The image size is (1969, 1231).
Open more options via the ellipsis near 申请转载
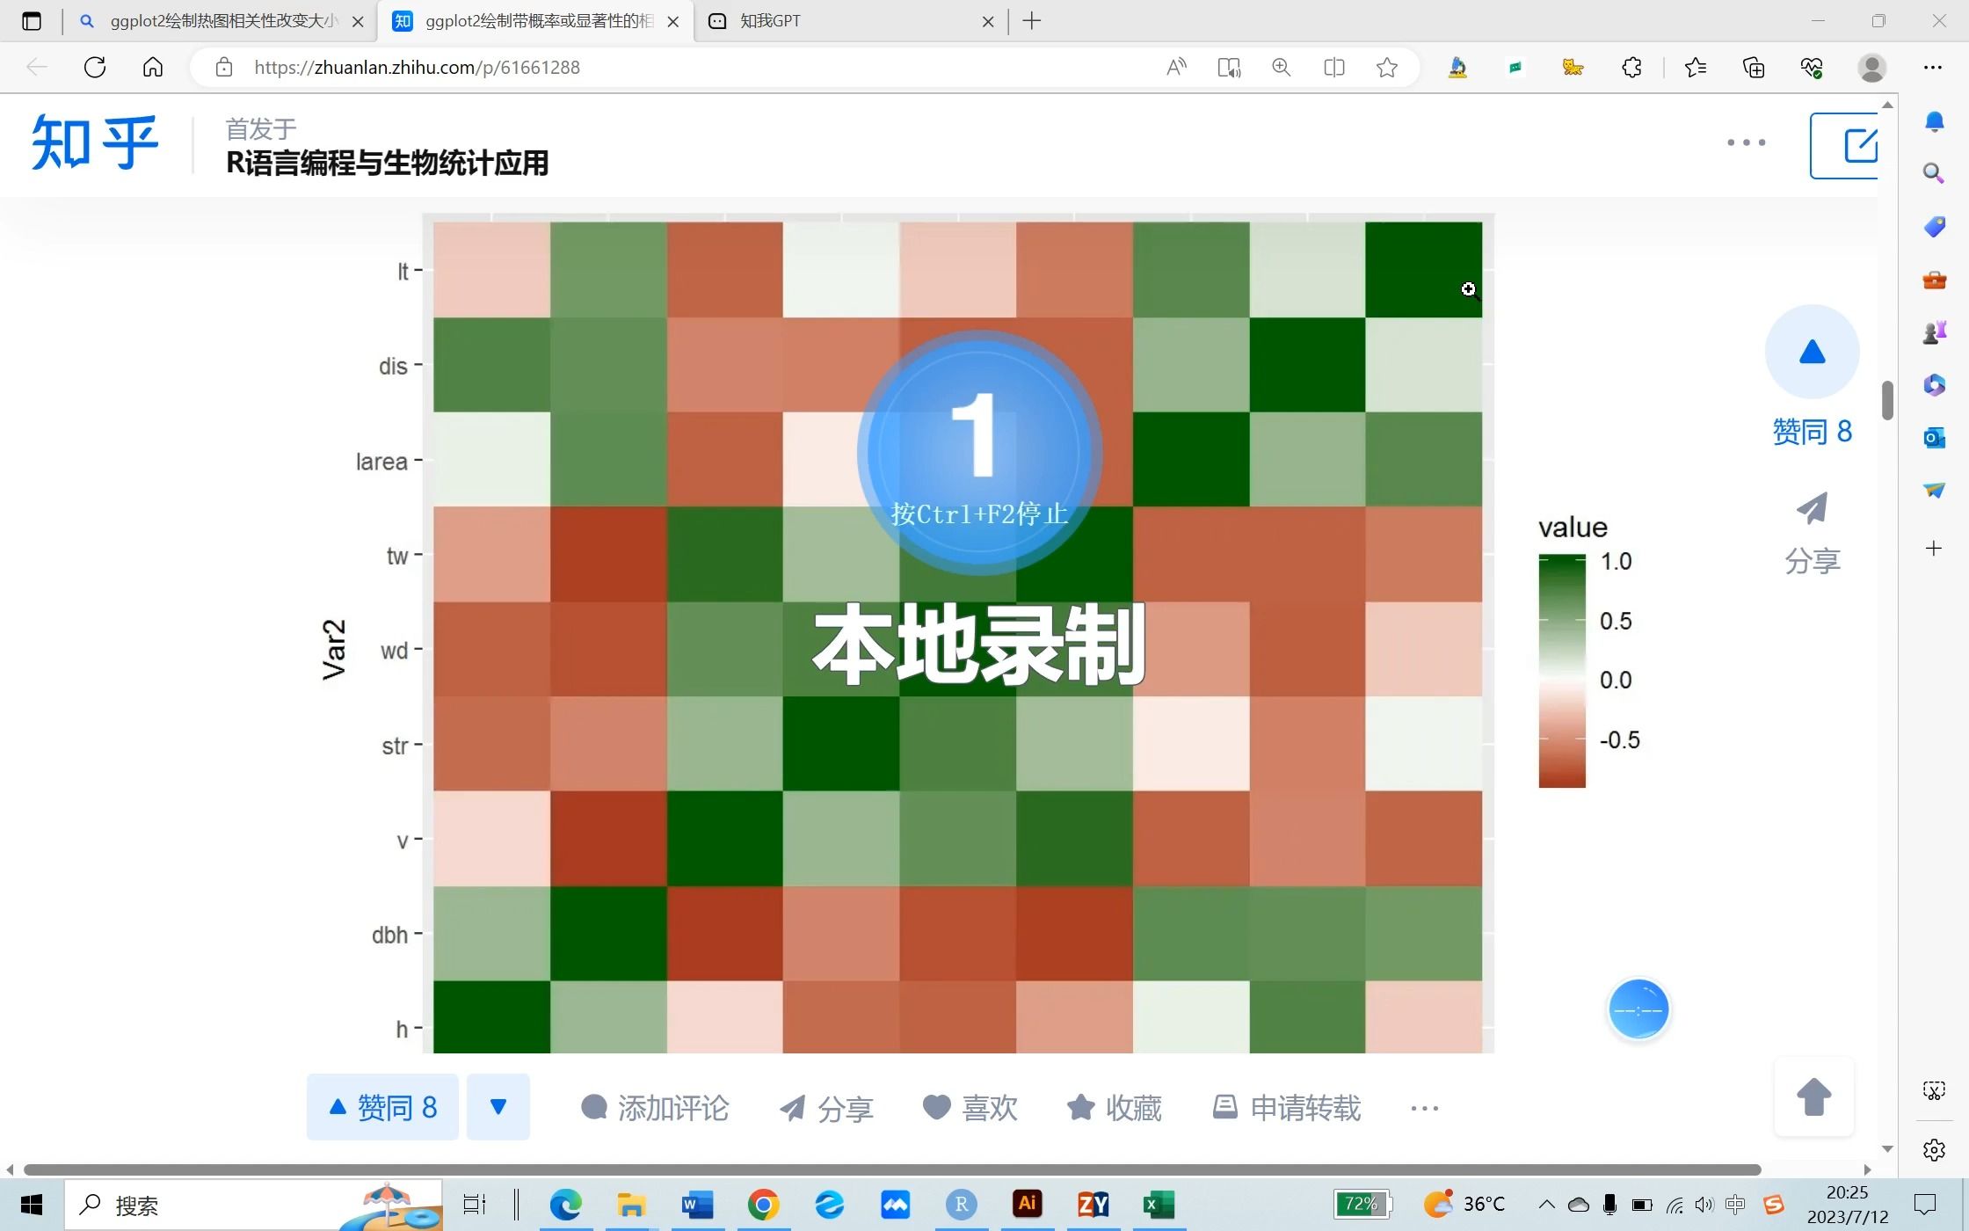(x=1424, y=1109)
